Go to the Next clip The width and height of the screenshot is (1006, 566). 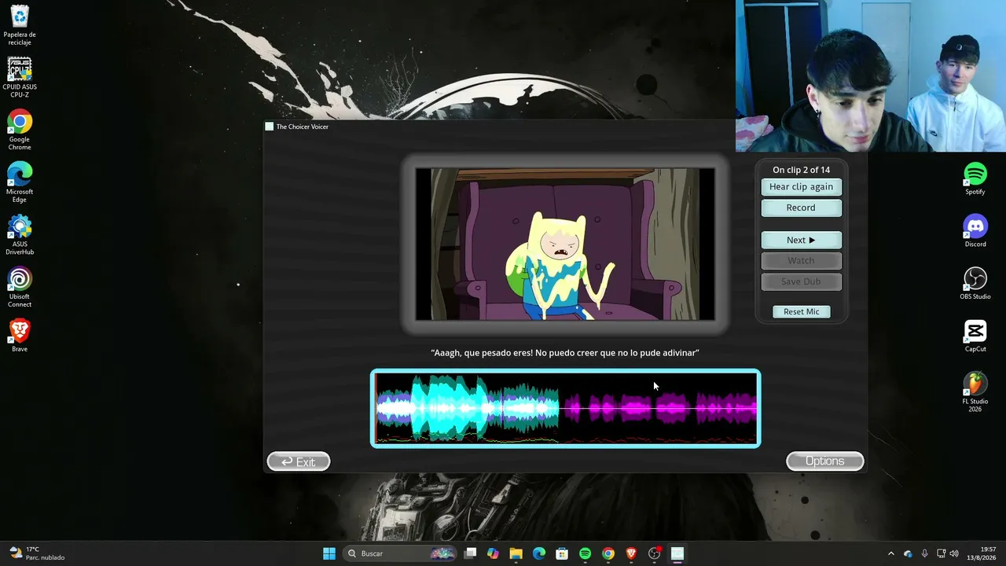[801, 240]
